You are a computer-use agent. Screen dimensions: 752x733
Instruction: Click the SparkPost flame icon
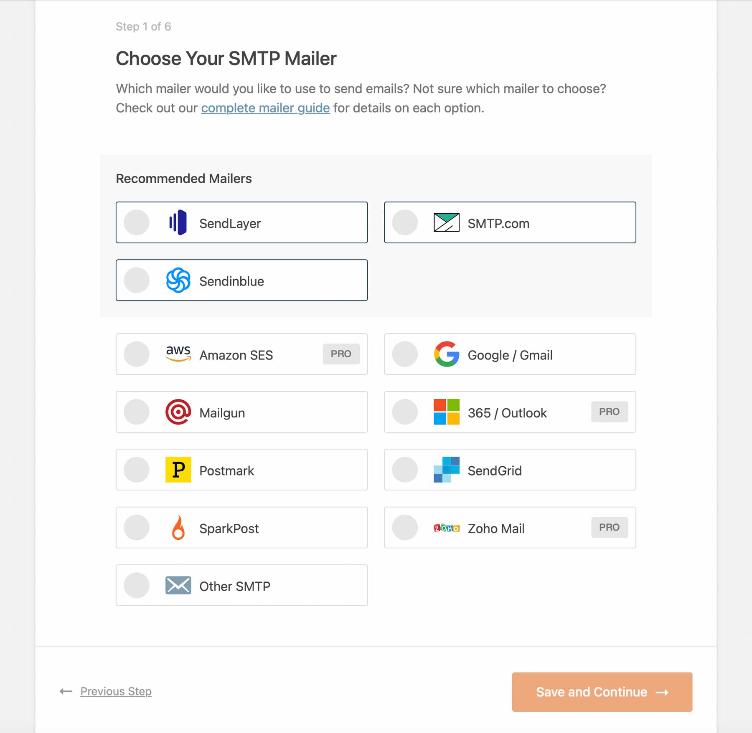point(179,528)
